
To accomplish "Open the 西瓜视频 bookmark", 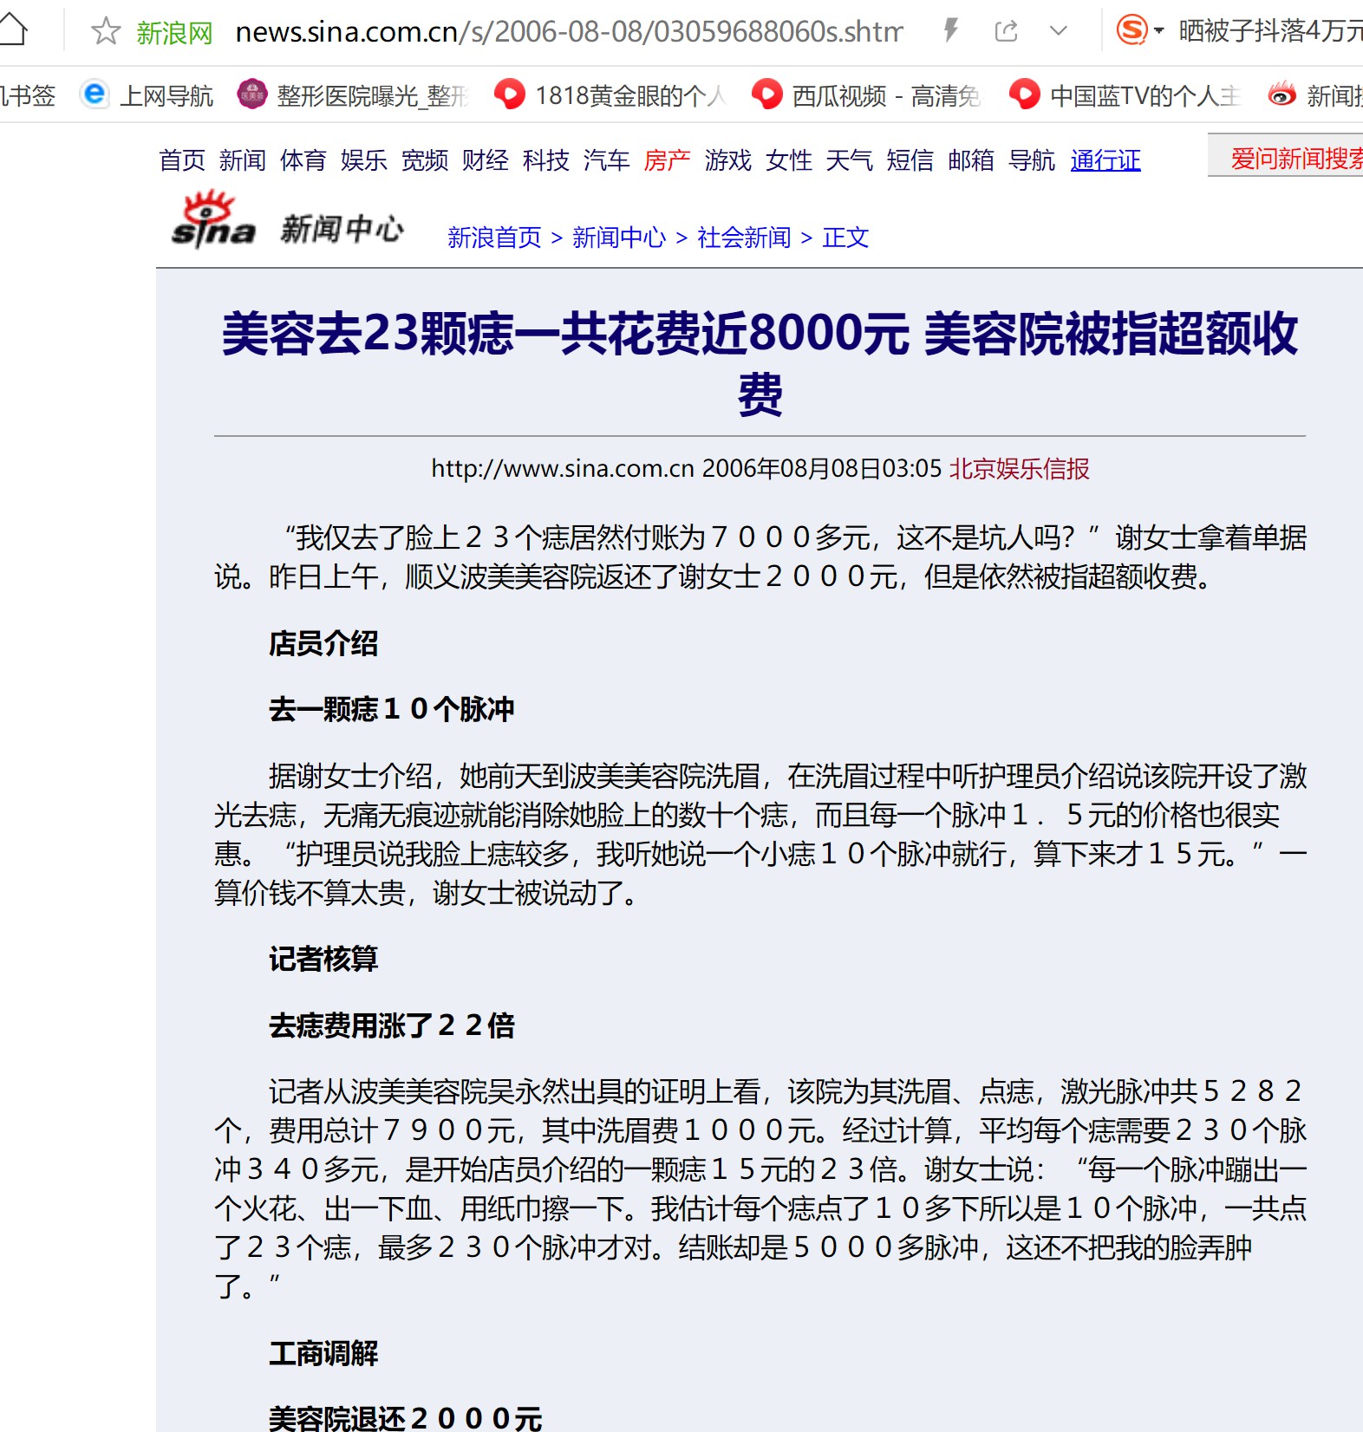I will pos(866,94).
